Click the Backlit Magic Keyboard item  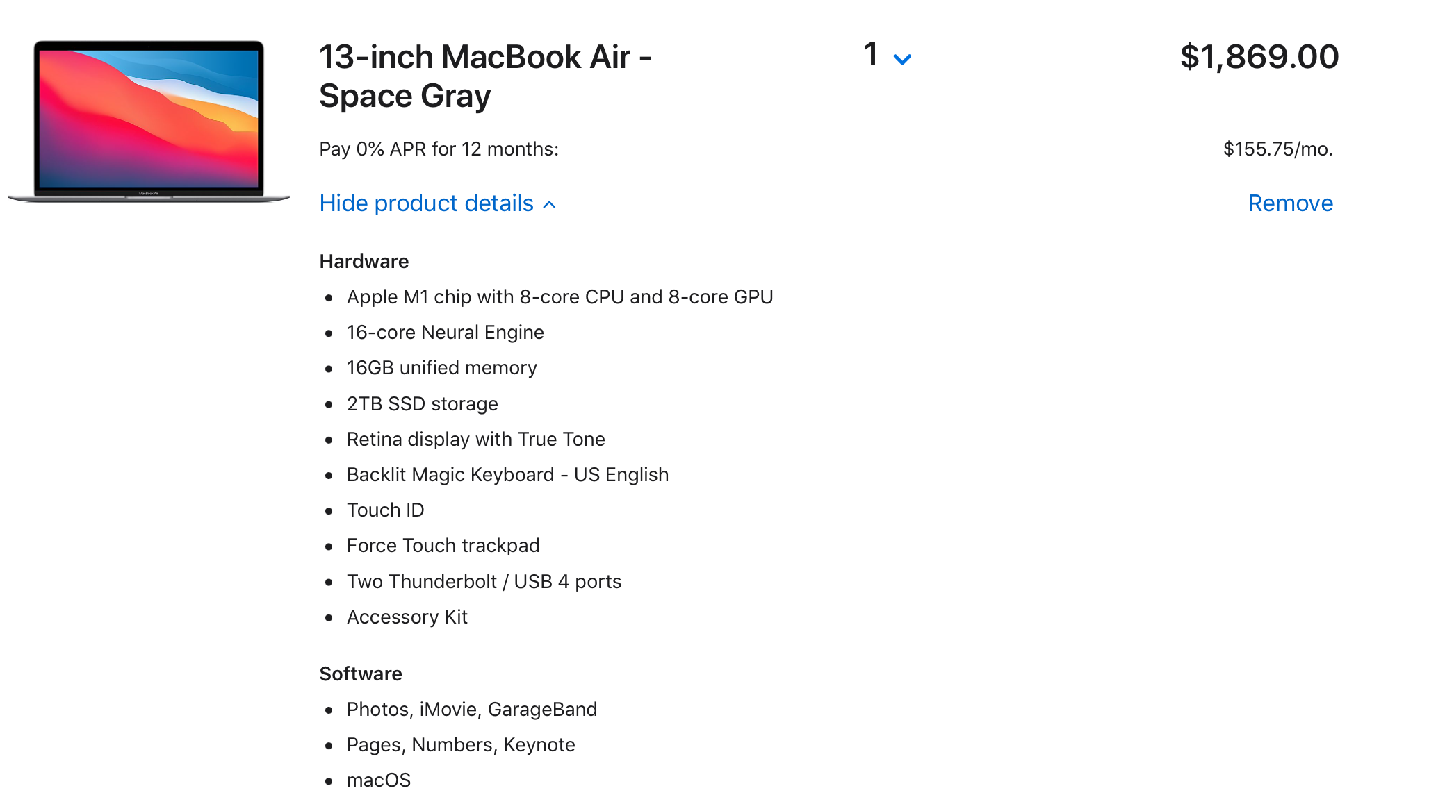click(x=507, y=475)
